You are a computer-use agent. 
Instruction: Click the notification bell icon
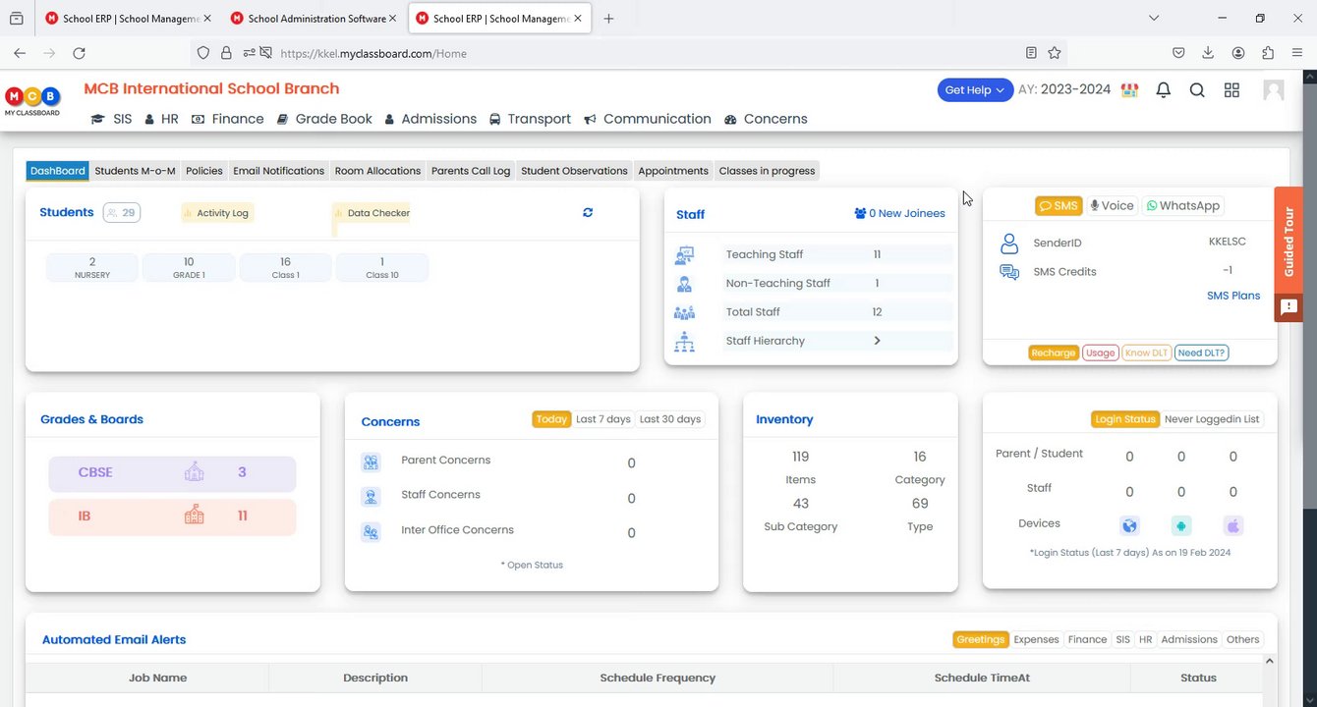click(1163, 90)
